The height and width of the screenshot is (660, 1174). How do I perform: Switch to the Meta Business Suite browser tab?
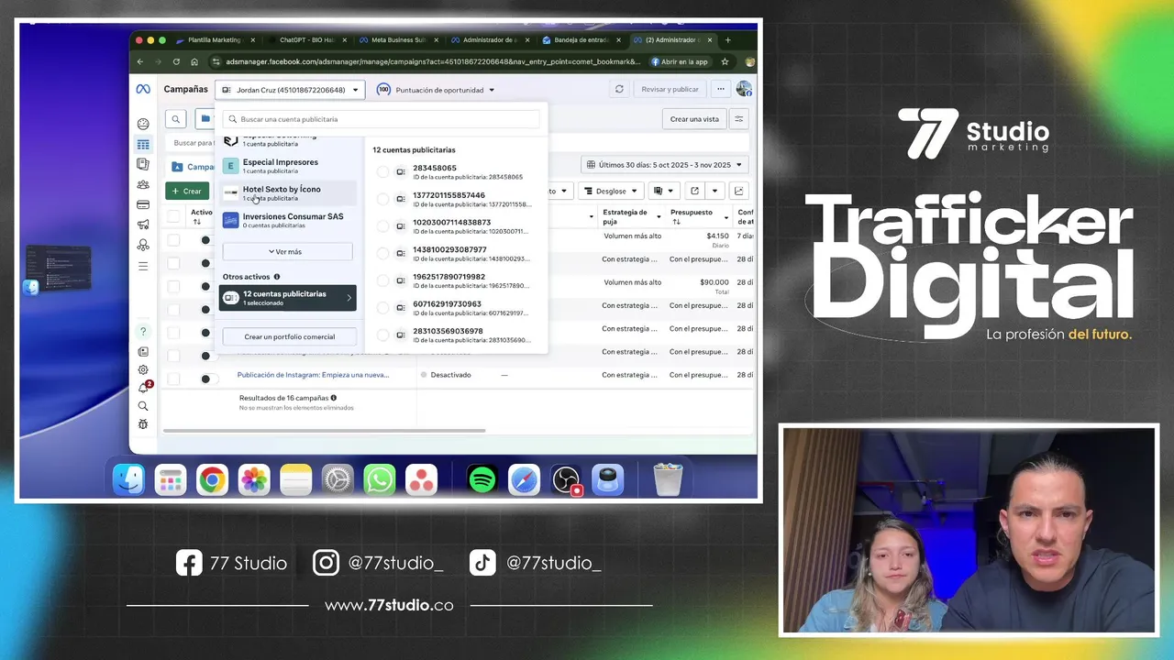398,40
